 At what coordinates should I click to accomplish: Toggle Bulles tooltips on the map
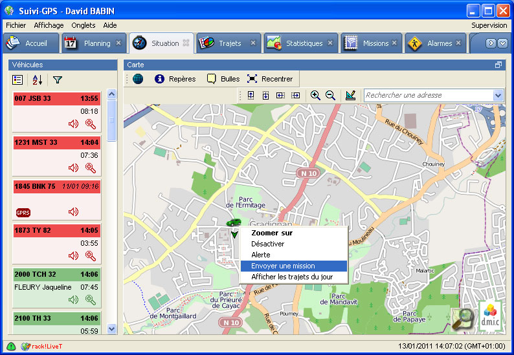pos(223,79)
